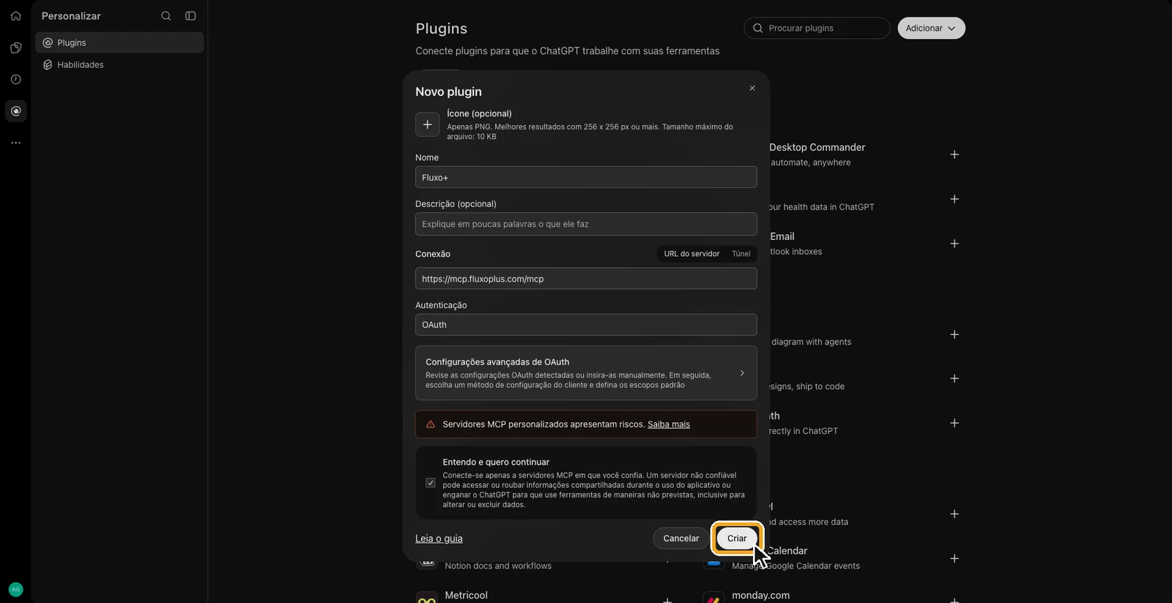This screenshot has height=603, width=1172.
Task: Open Plugins in the Personalizar sidebar
Action: pyautogui.click(x=119, y=42)
